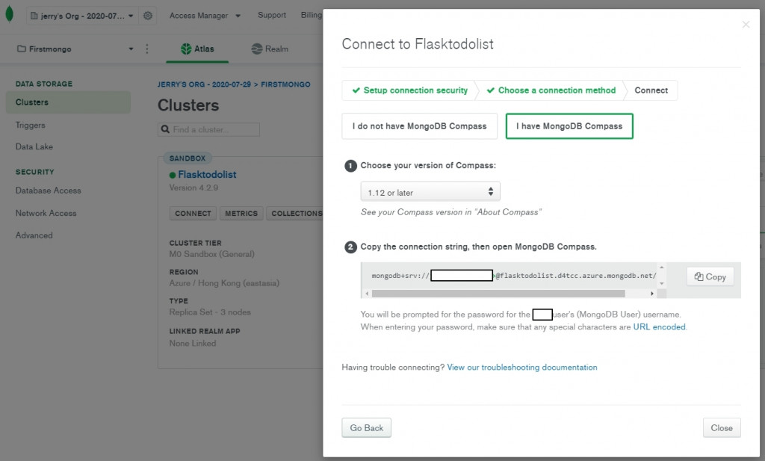Expand the jerry's Org organization selector
Screen dimensions: 765x461
tap(82, 16)
